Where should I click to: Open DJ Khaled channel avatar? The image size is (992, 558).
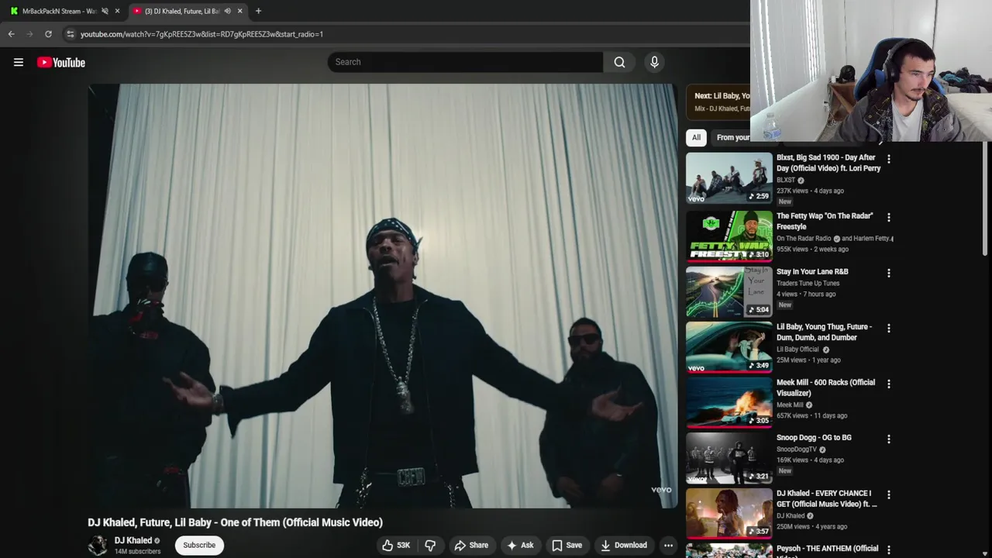[x=98, y=545]
